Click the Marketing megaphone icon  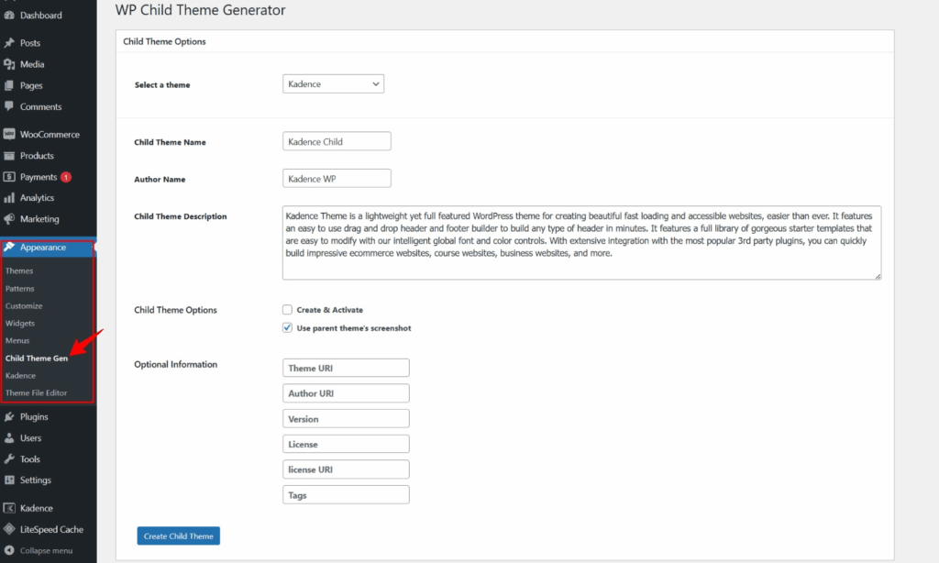(9, 219)
